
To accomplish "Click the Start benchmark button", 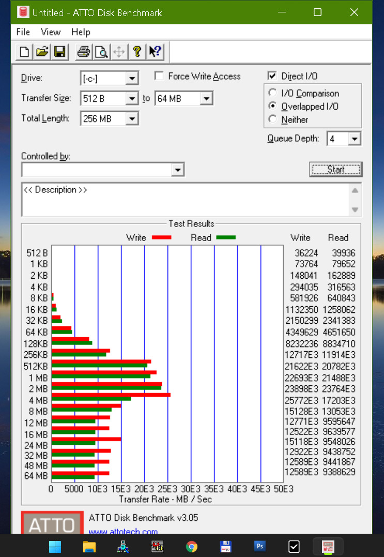I will 336,170.
